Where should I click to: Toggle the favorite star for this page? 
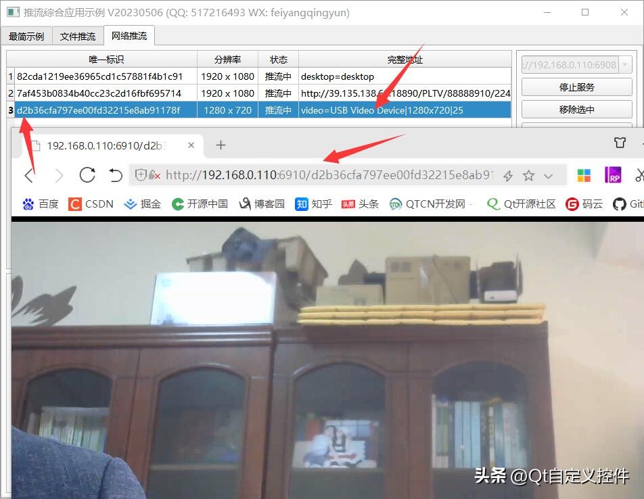tap(528, 175)
